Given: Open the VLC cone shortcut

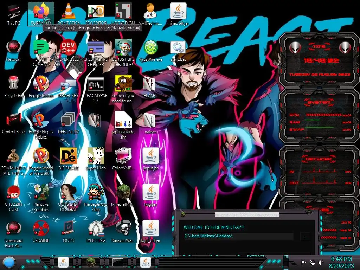Looking at the screenshot, I should coord(69,14).
